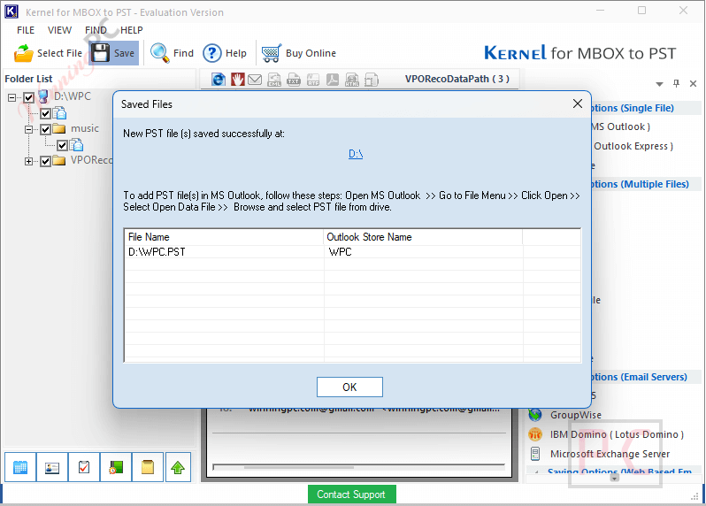Click the MHT document export icon
Viewport: 706px width, 506px height.
tap(372, 80)
